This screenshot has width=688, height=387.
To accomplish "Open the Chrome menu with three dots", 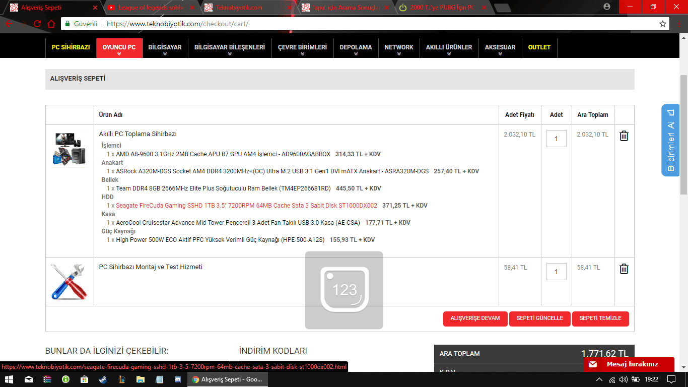I will click(678, 24).
